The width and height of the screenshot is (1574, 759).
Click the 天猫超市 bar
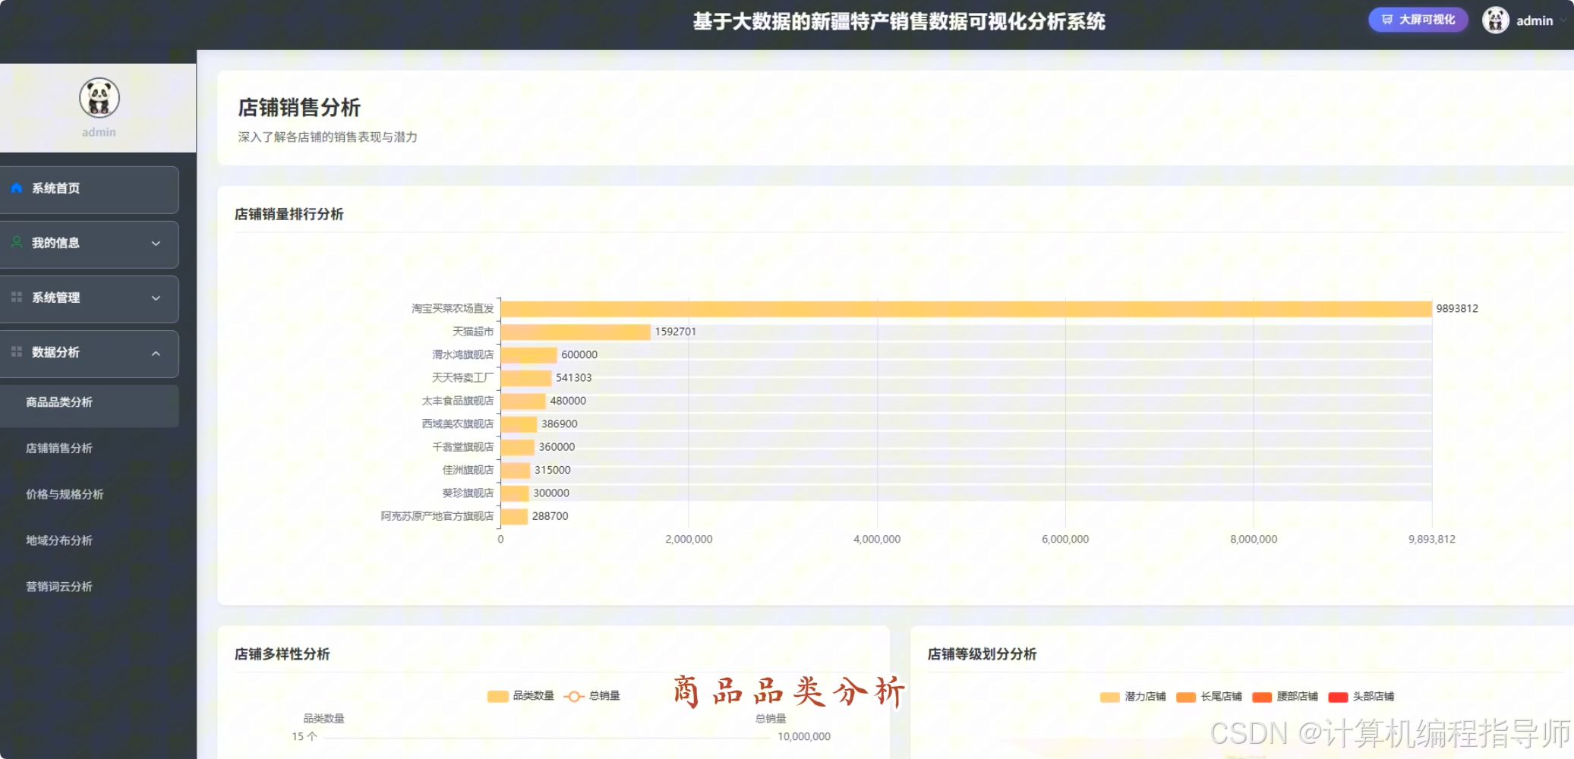(x=576, y=332)
